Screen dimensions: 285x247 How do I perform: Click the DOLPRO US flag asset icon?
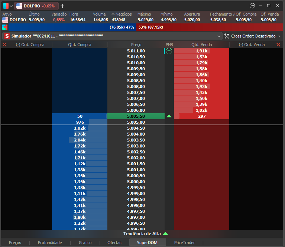(5, 20)
